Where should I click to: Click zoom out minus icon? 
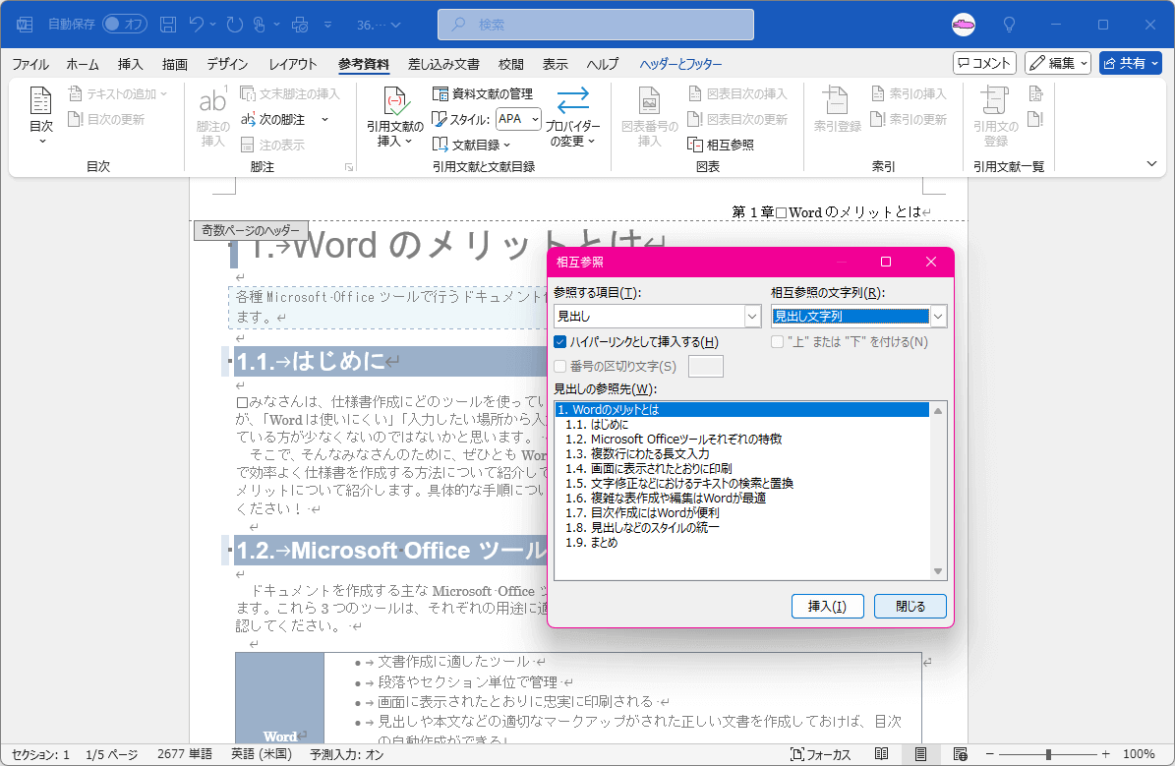click(x=990, y=754)
